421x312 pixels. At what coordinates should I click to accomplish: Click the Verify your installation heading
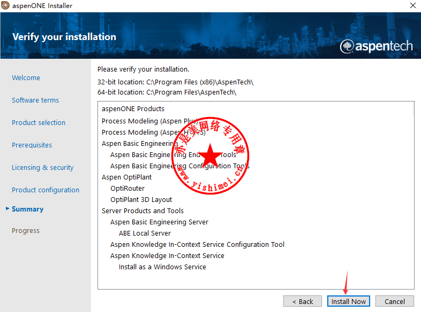click(x=64, y=37)
